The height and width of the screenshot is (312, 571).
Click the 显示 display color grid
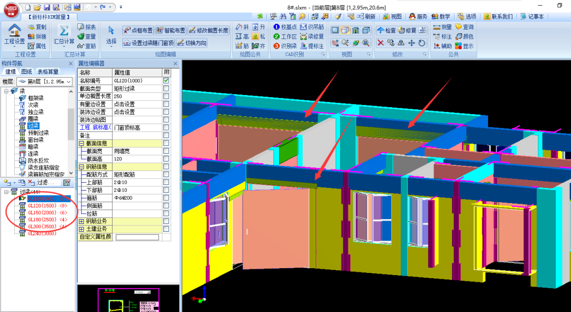click(x=464, y=46)
